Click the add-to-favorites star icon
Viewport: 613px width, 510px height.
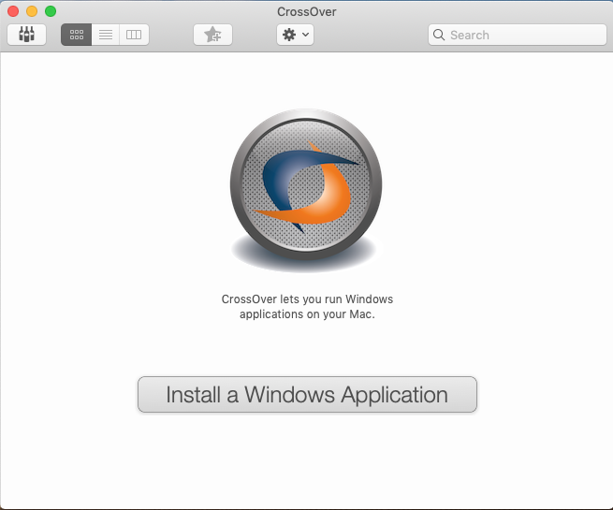212,35
